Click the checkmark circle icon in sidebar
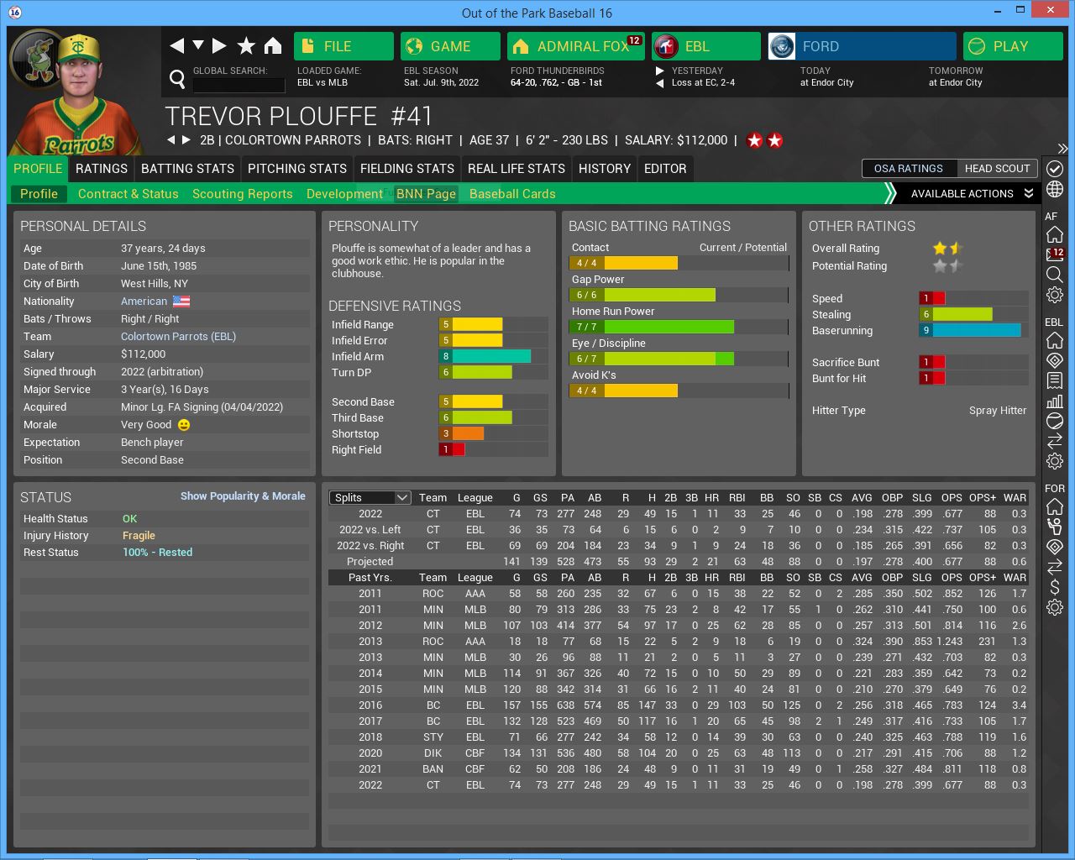The height and width of the screenshot is (860, 1075). [1055, 169]
